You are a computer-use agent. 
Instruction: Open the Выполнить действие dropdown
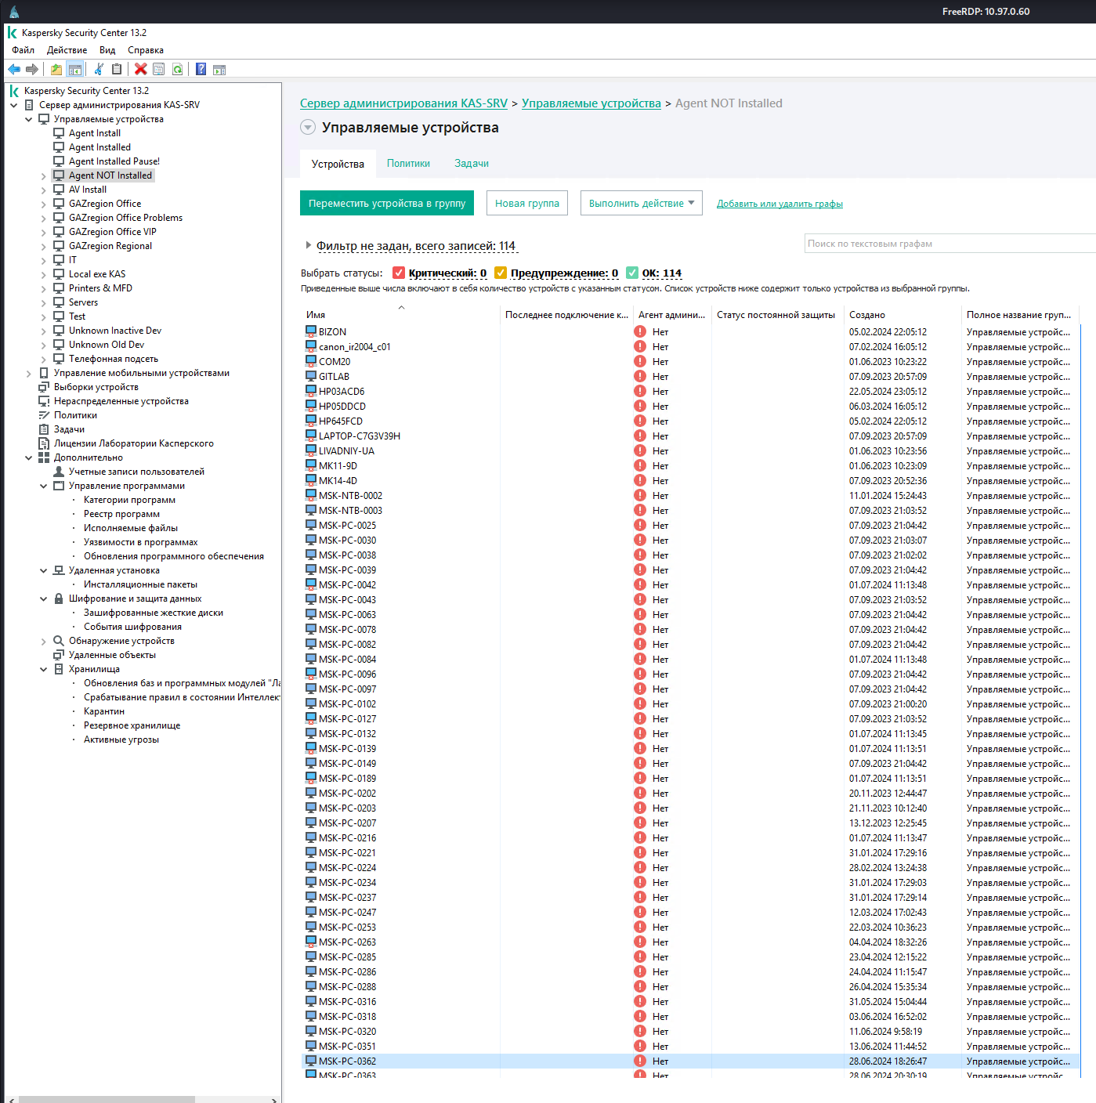tap(642, 203)
